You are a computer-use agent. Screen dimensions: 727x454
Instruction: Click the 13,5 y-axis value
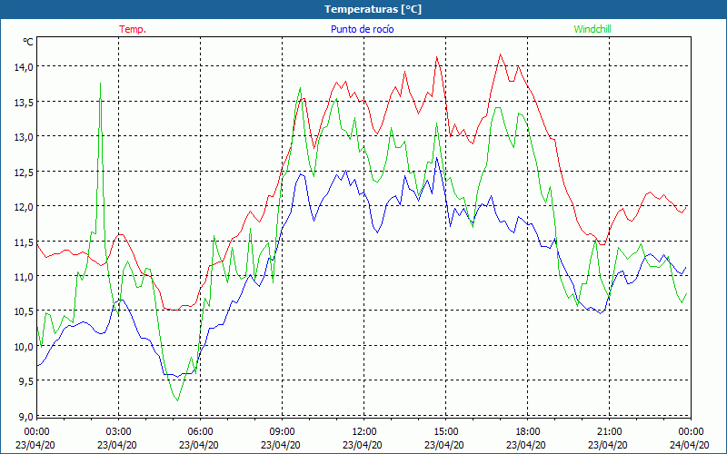[25, 102]
